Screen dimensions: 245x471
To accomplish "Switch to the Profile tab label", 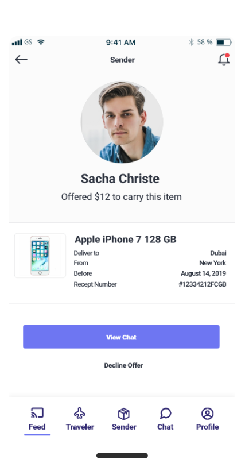I will (x=208, y=427).
